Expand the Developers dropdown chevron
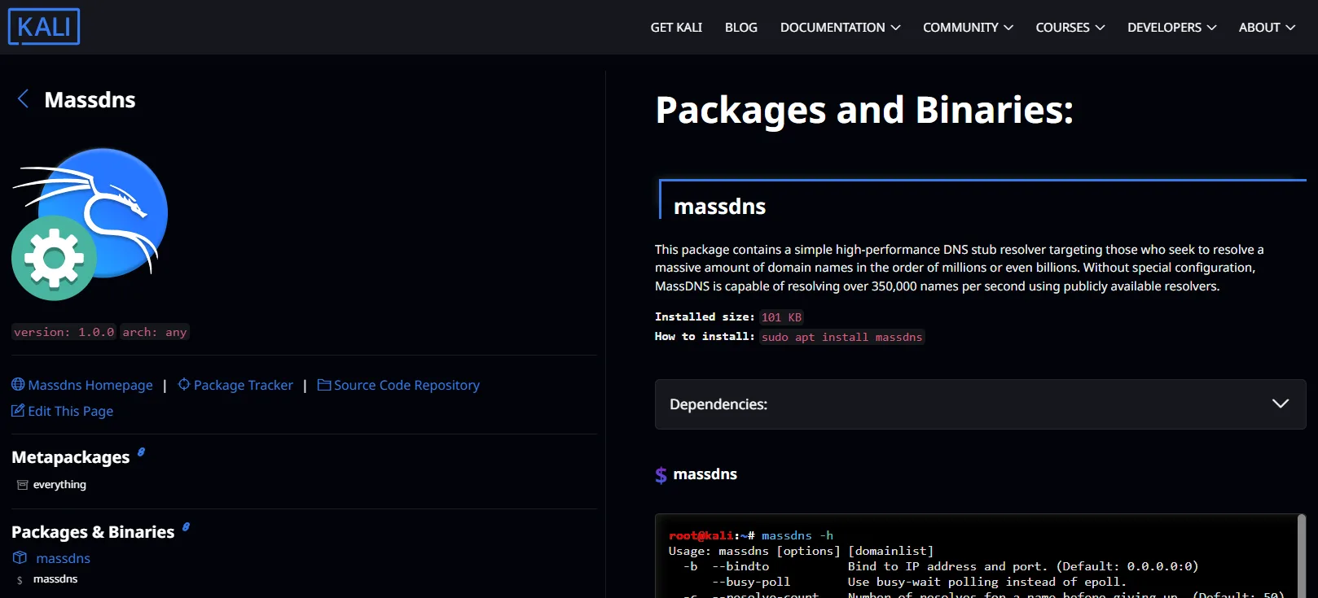The width and height of the screenshot is (1318, 598). 1211,28
